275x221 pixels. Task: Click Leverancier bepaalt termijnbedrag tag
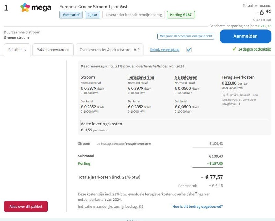(x=134, y=15)
